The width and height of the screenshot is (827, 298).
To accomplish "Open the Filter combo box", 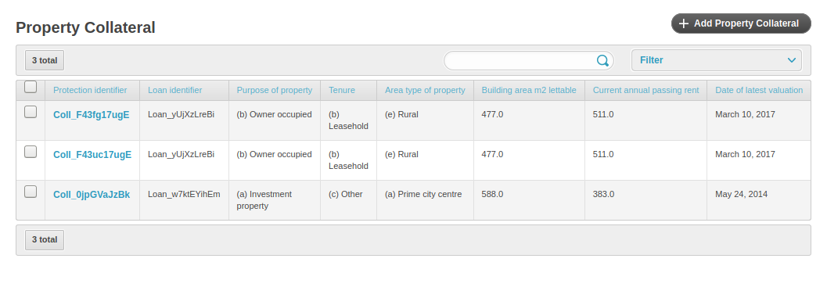I will pos(716,60).
